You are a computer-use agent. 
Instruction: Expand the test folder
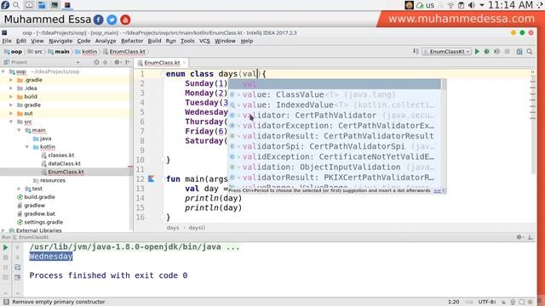[19, 189]
